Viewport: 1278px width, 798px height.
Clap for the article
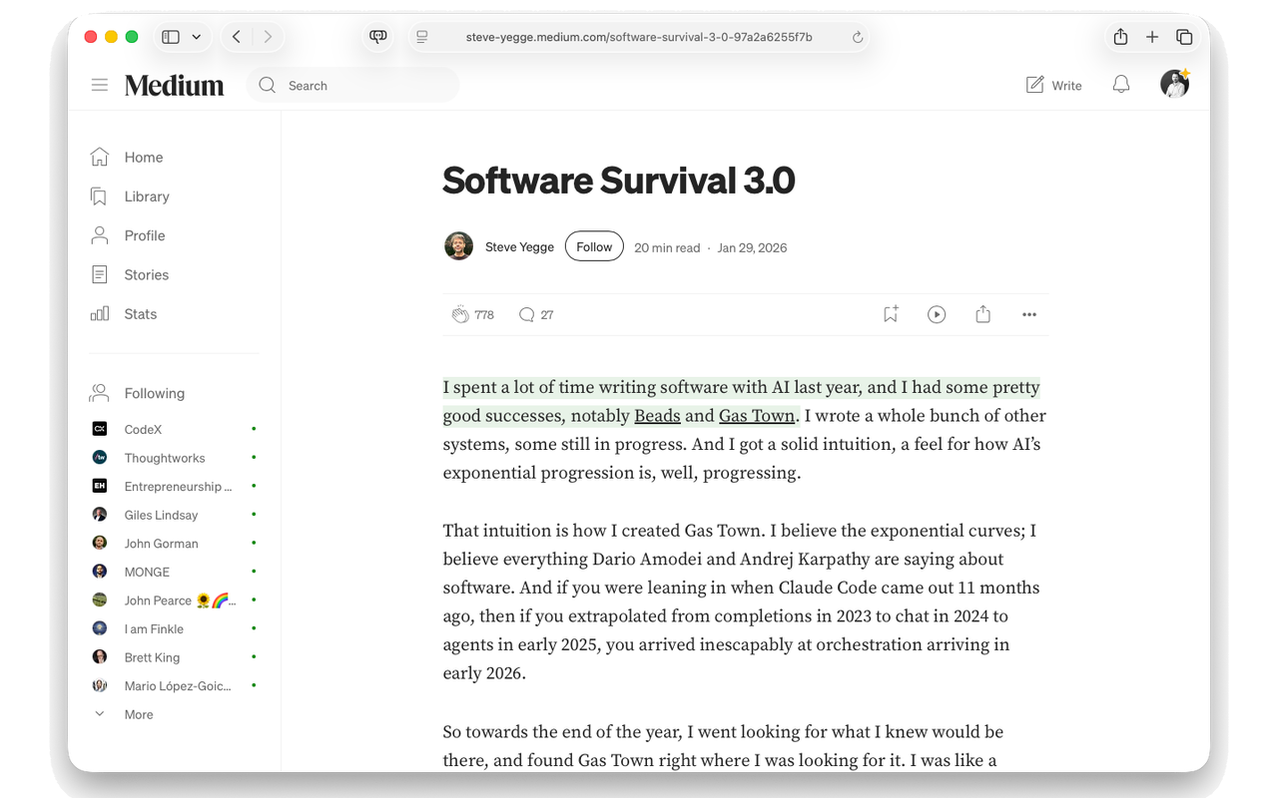tap(460, 314)
